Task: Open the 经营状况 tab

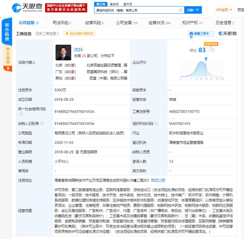Action: point(159,23)
